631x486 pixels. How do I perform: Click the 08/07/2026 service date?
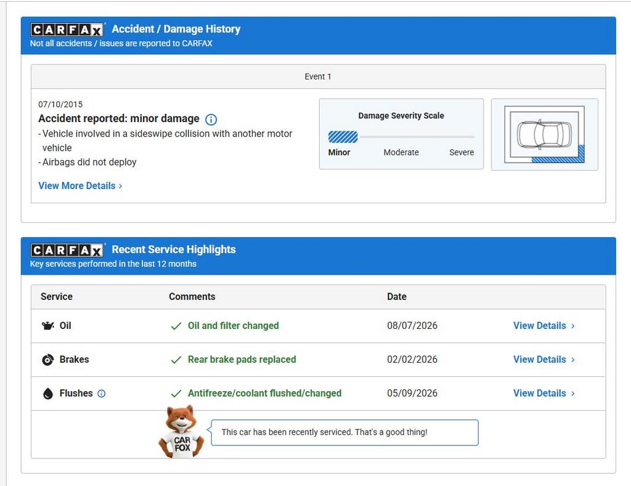pyautogui.click(x=412, y=325)
